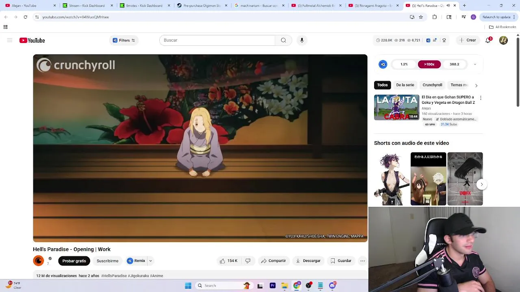The width and height of the screenshot is (520, 292).
Task: Click the Descargar download button
Action: (308, 261)
